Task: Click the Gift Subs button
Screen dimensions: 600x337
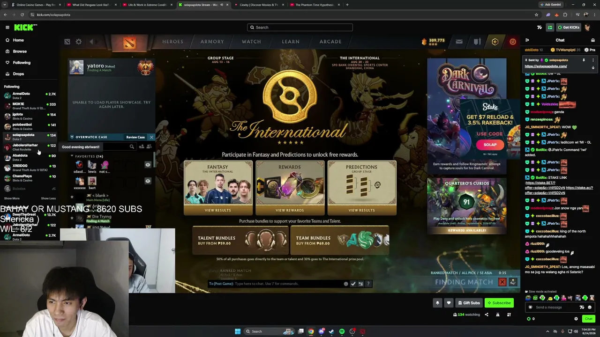Action: click(469, 303)
